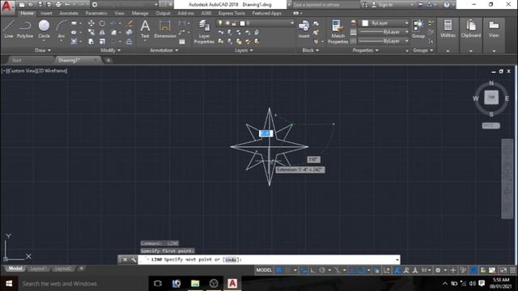
Task: Click the Stretch tool icon
Action: pos(91,41)
